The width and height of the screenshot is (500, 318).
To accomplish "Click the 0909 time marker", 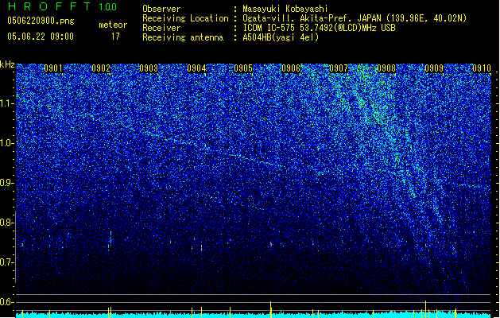I will pos(434,68).
